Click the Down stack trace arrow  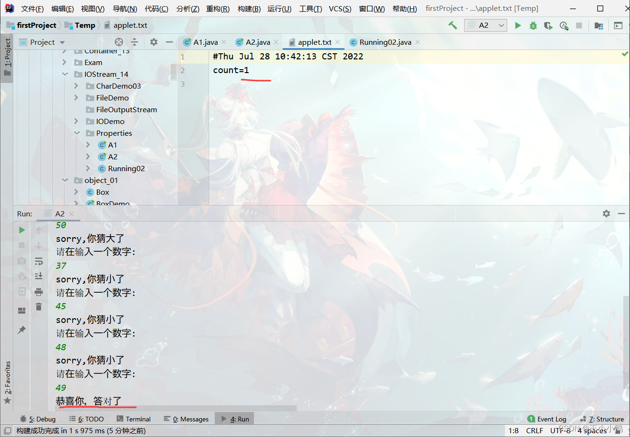39,245
